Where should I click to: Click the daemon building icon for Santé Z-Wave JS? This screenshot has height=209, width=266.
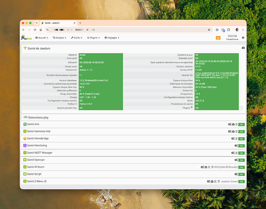pos(215,181)
